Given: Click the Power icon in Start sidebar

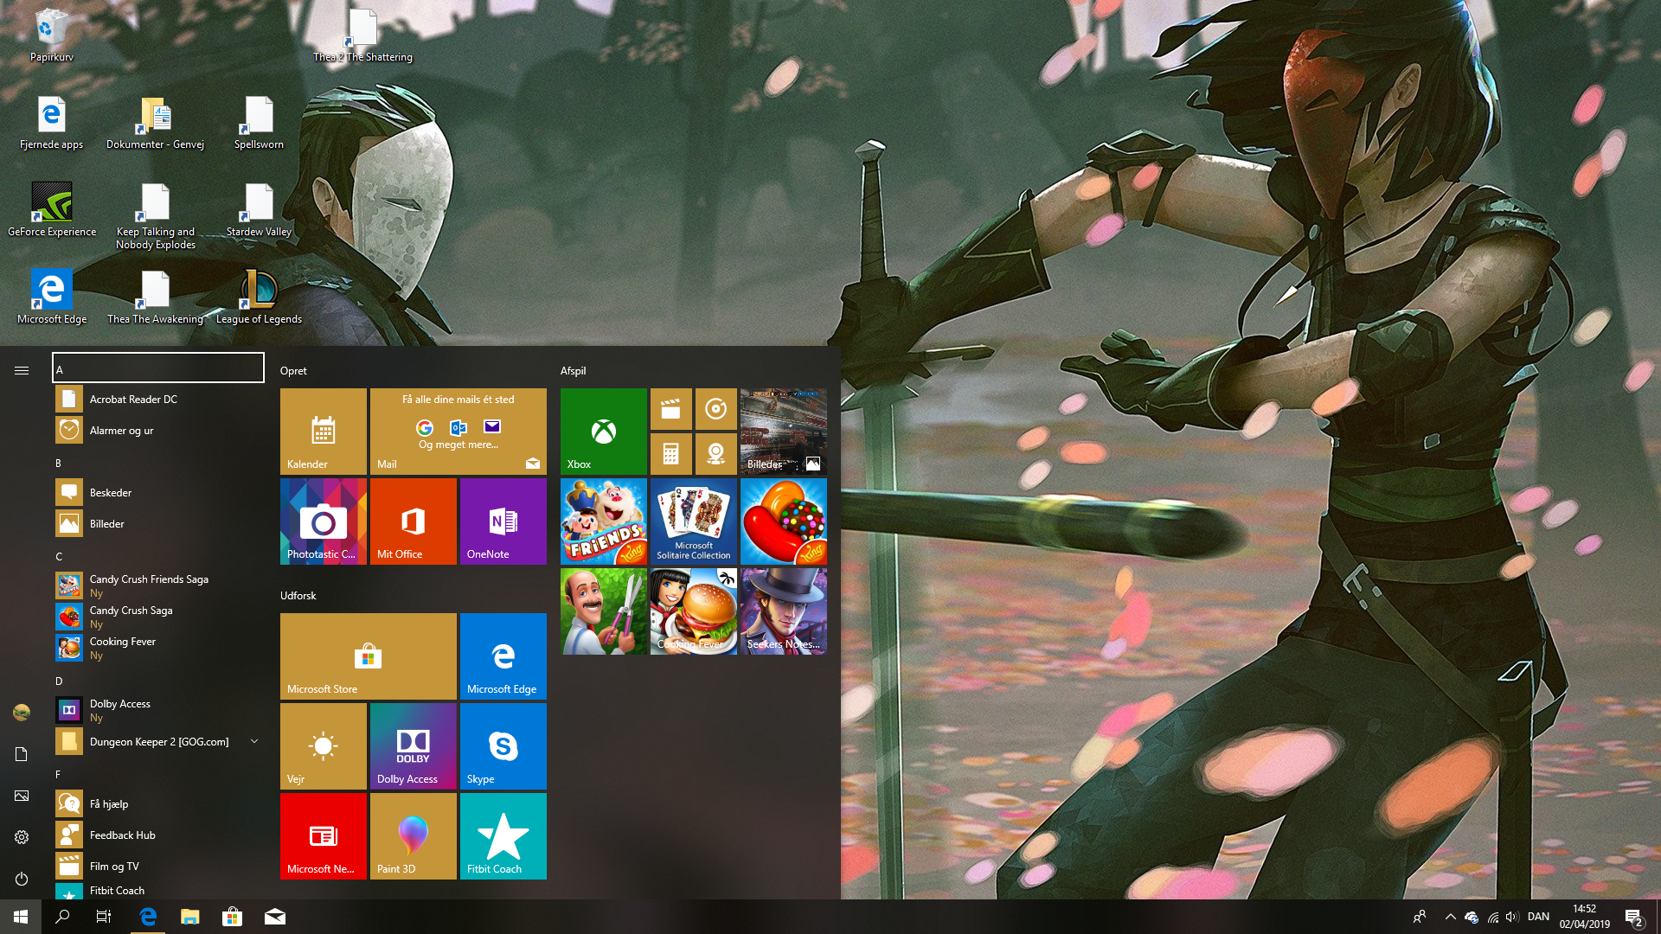Looking at the screenshot, I should click(22, 879).
